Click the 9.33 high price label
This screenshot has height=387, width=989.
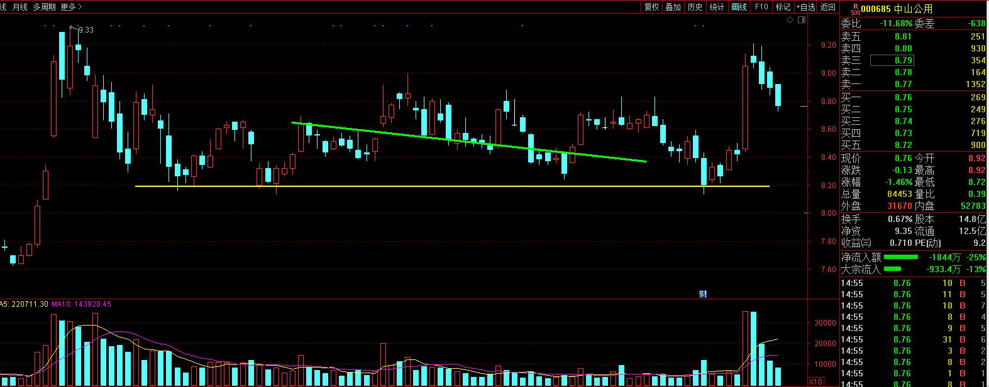(x=86, y=29)
